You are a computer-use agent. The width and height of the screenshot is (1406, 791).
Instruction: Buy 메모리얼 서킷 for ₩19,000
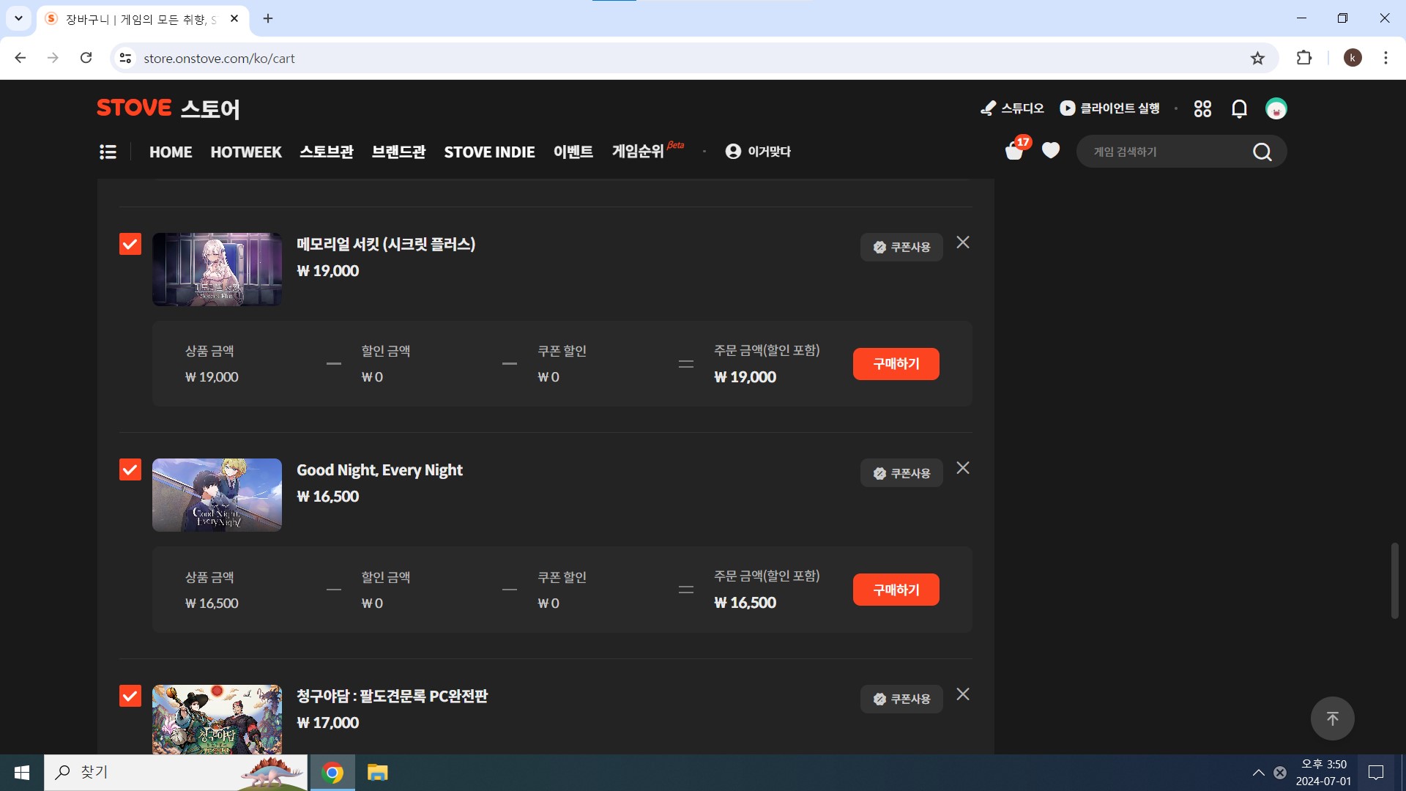tap(896, 364)
